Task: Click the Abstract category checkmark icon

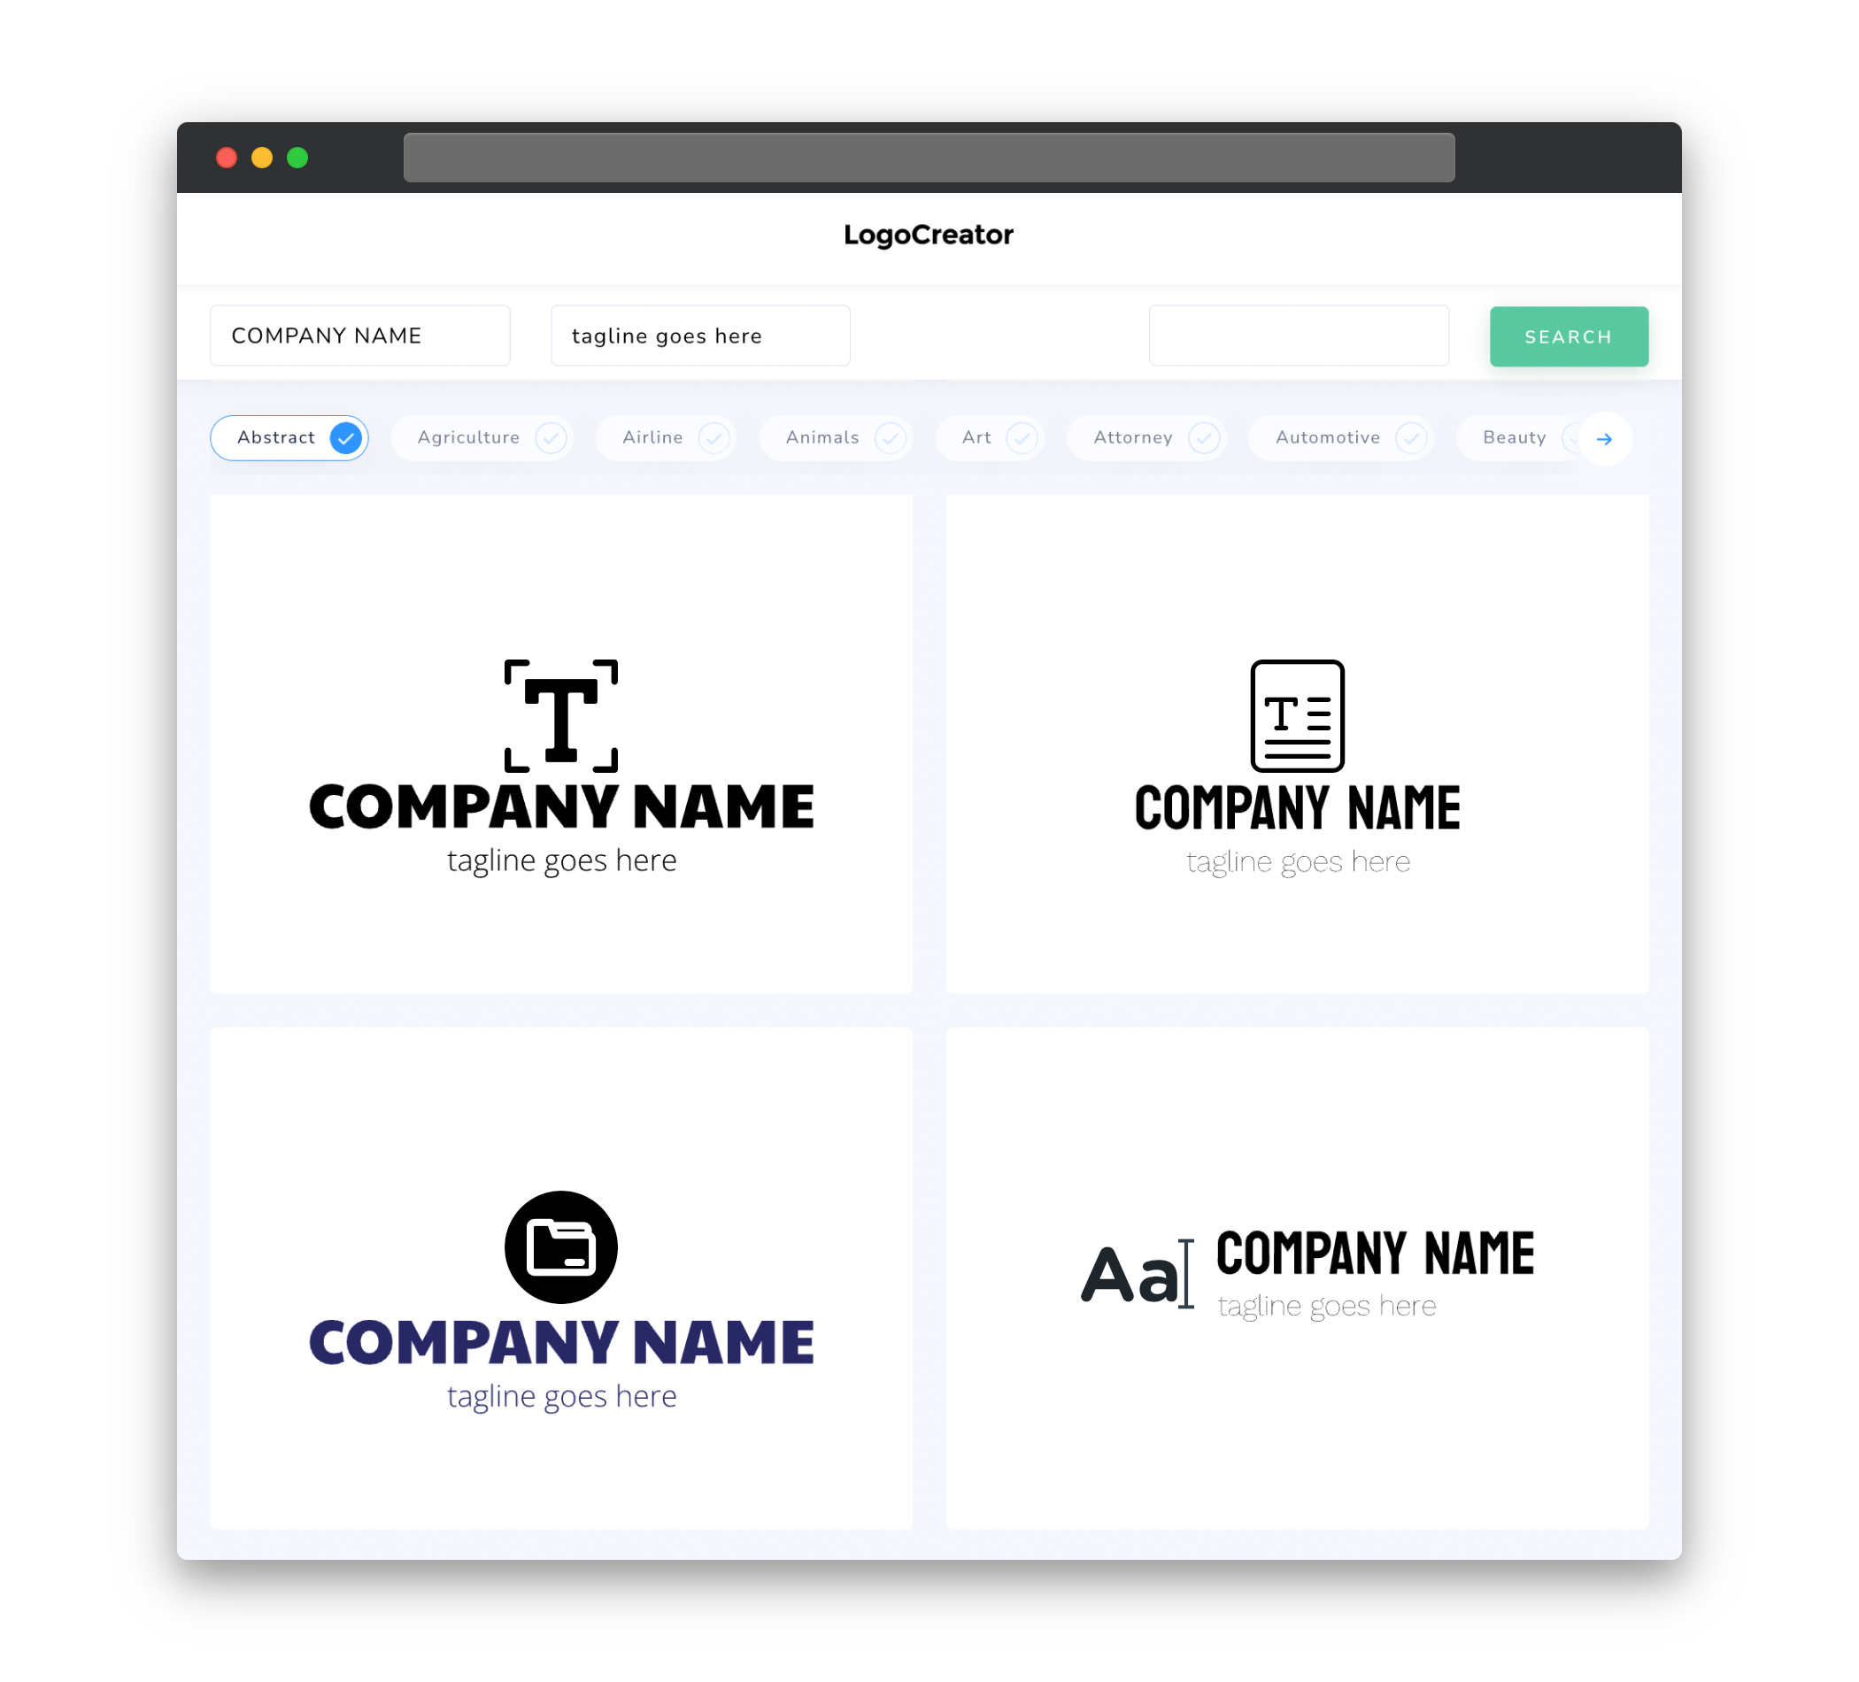Action: point(345,437)
